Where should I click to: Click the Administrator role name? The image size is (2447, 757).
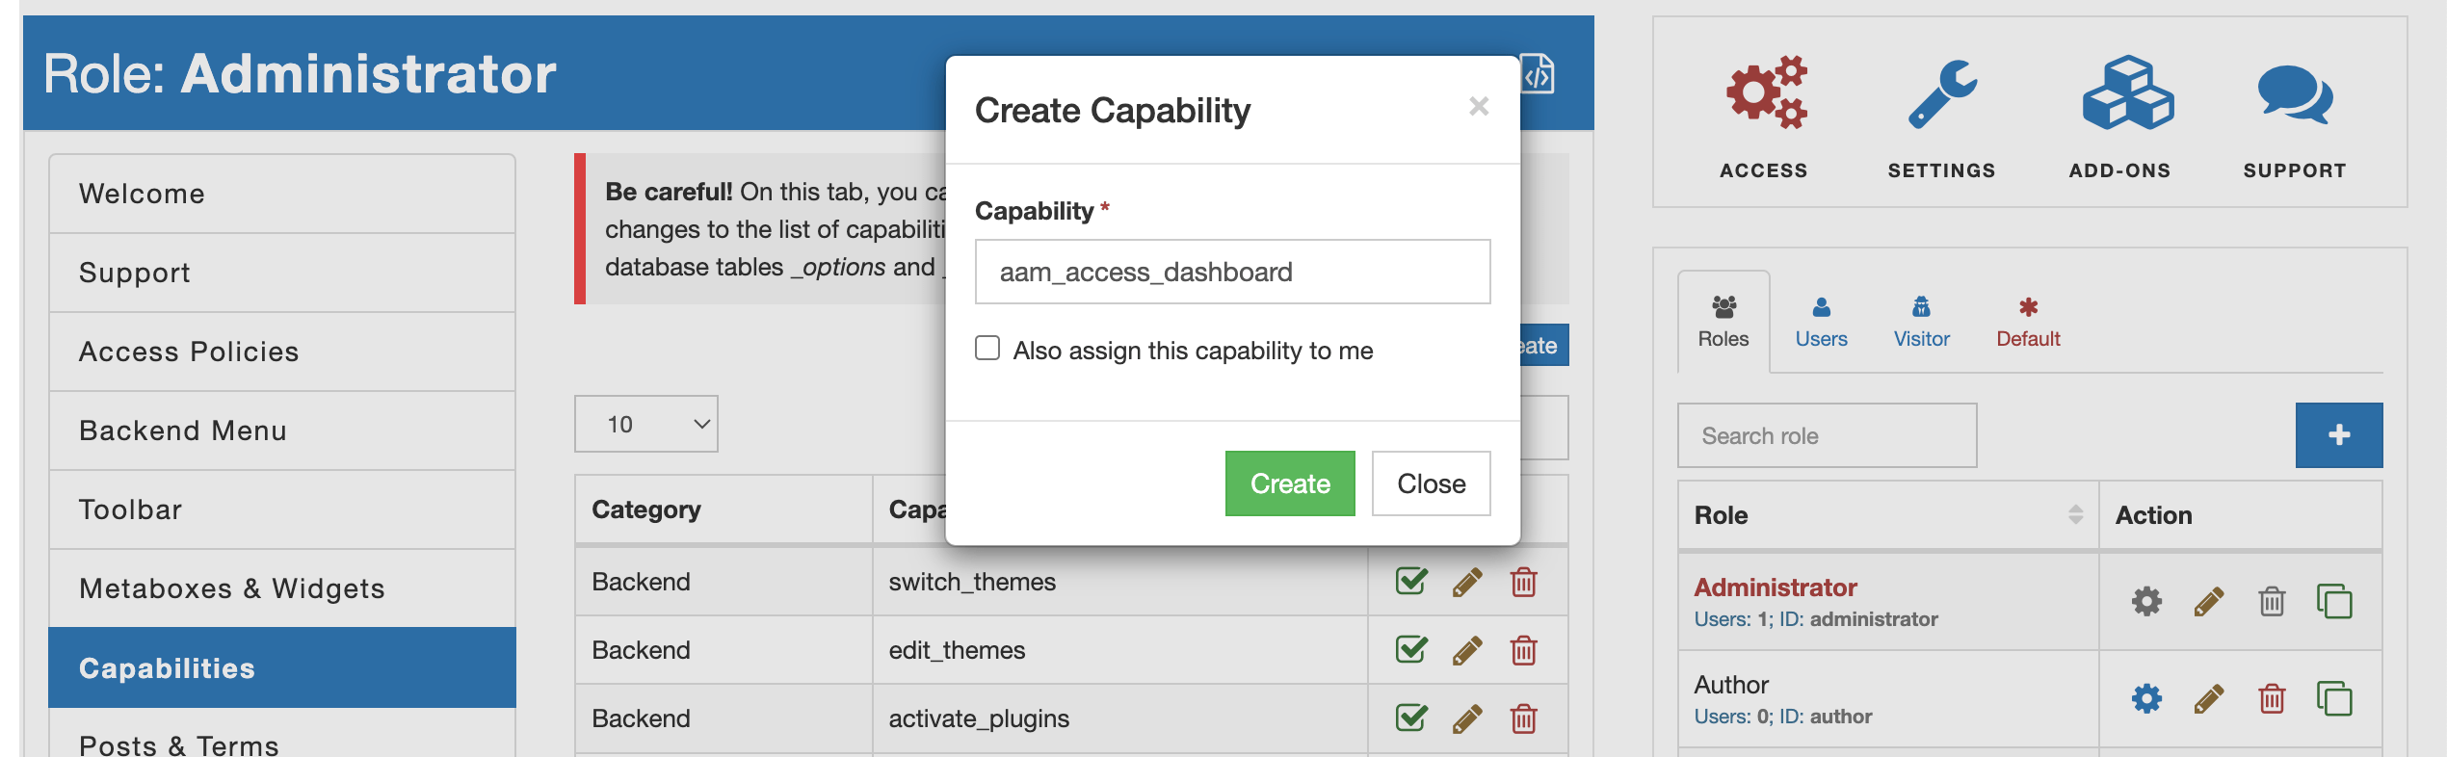1776,587
